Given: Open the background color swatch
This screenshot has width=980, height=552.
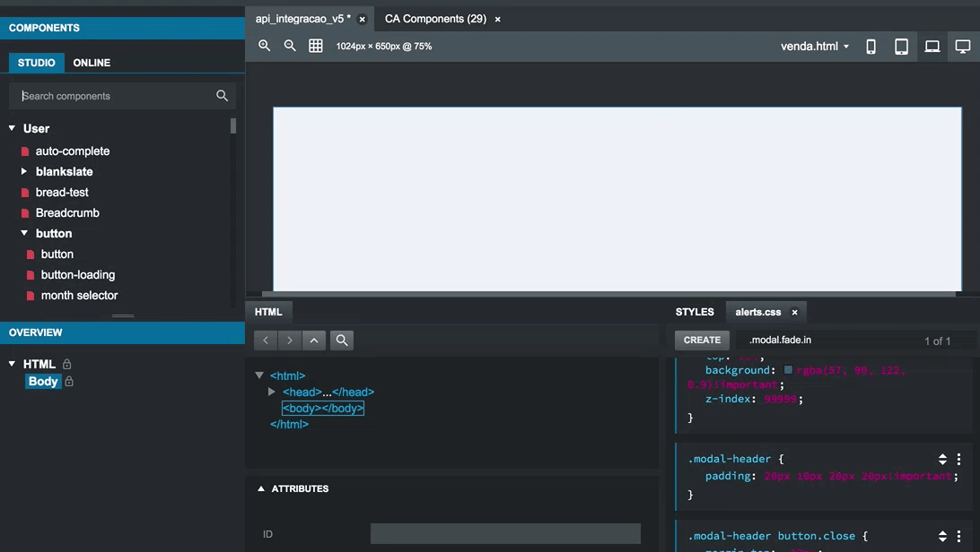Looking at the screenshot, I should pos(788,370).
